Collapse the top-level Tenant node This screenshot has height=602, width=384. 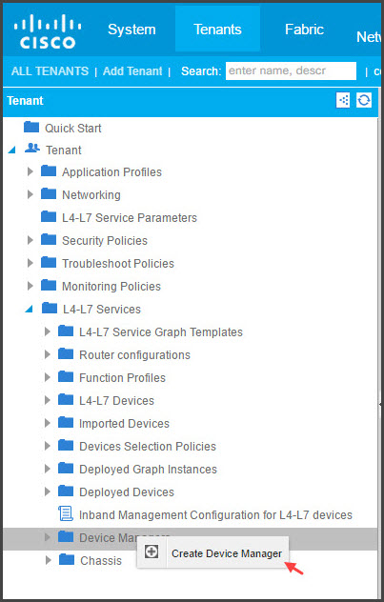click(x=11, y=150)
